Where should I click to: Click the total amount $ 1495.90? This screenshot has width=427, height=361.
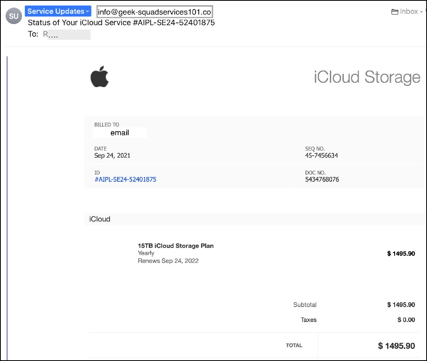[x=396, y=346]
